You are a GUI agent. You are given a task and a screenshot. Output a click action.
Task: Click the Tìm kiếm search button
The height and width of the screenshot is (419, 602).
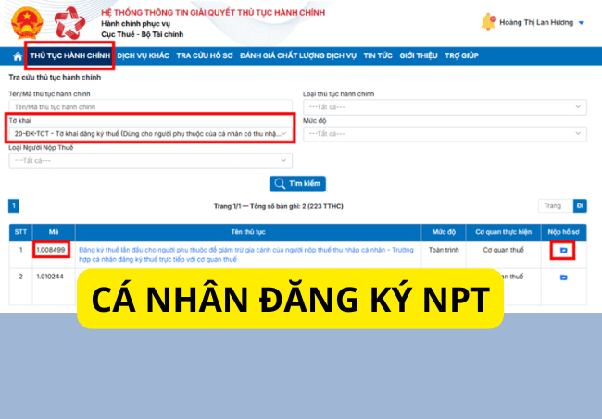(297, 184)
